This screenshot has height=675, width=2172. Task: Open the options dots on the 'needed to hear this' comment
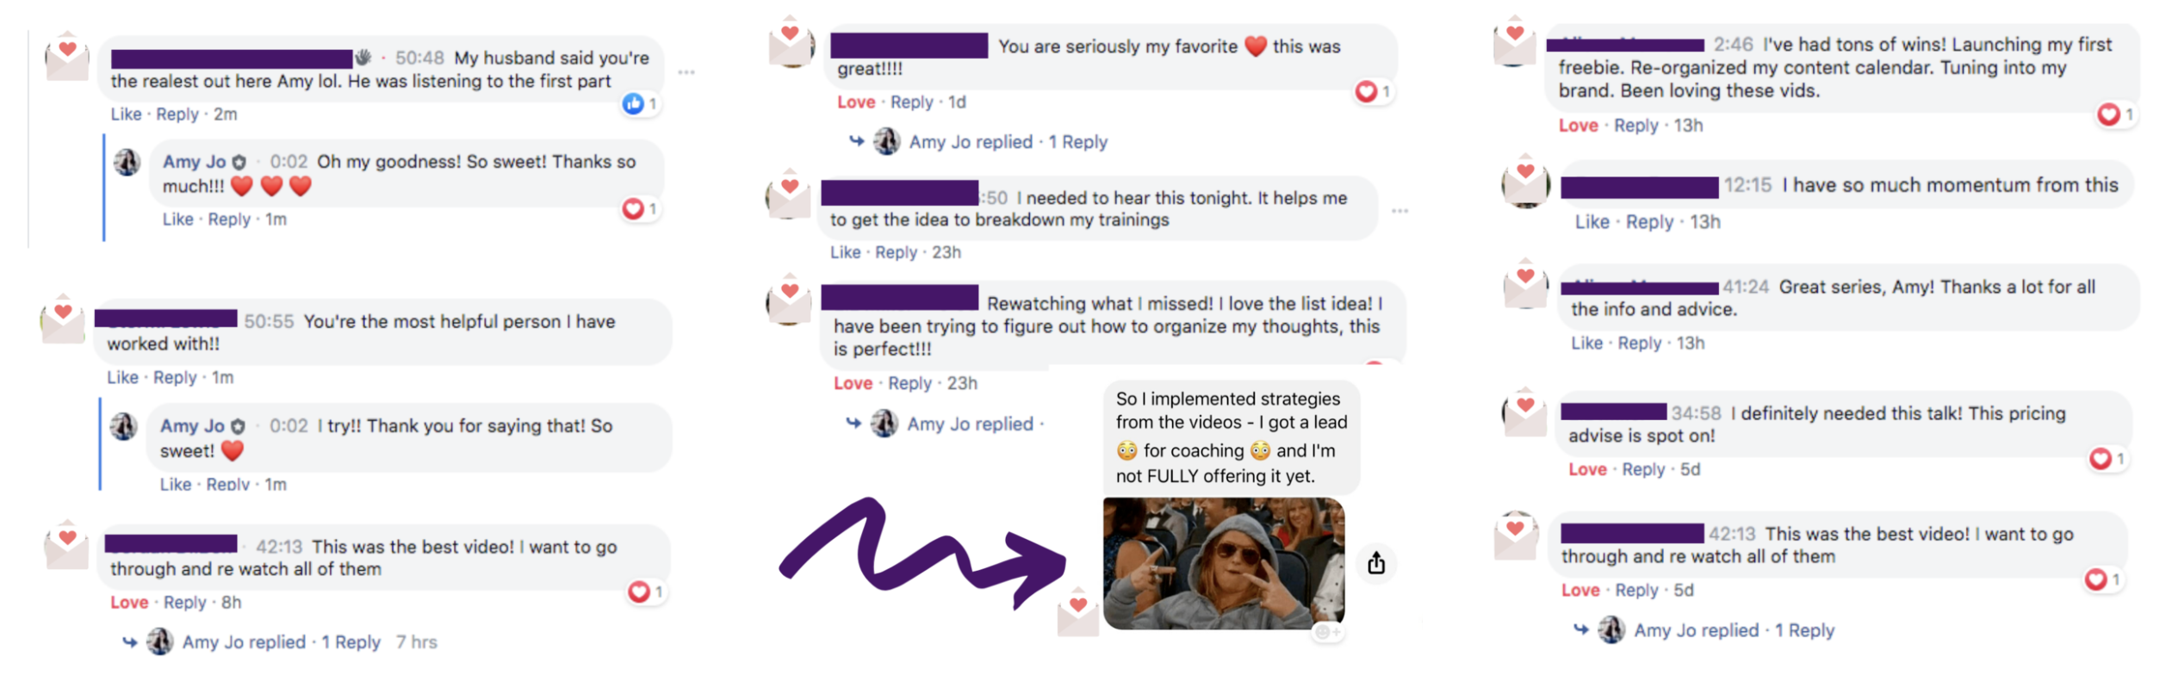(1399, 211)
